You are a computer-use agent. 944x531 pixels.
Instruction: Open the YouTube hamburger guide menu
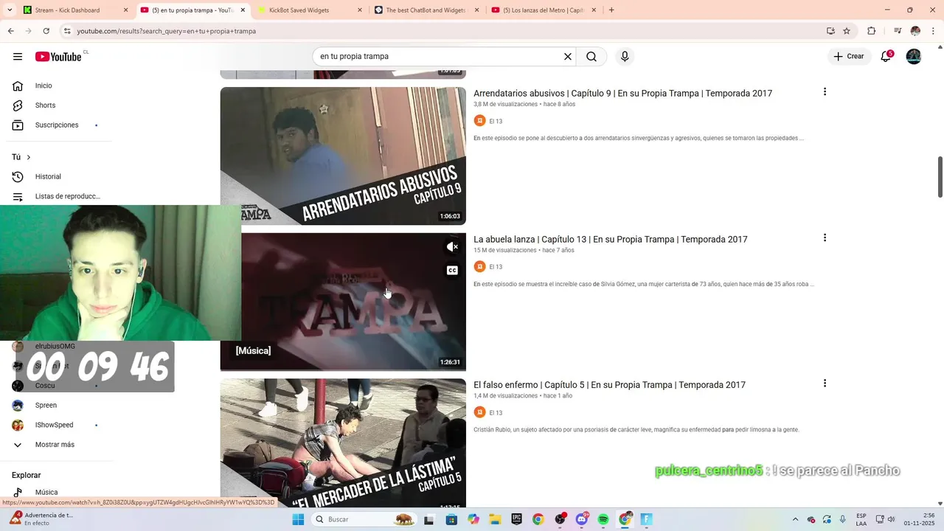[18, 57]
